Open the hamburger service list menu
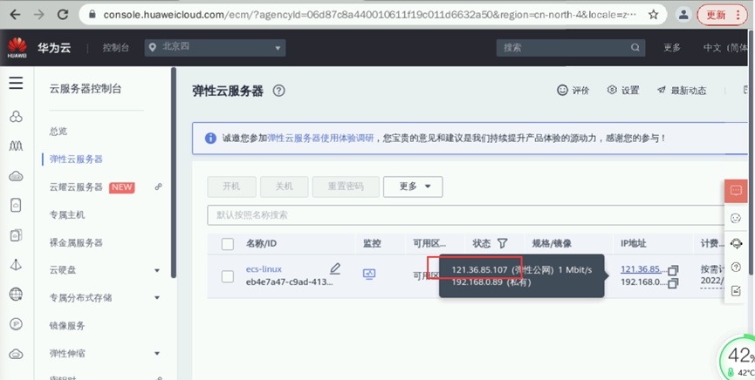The image size is (755, 380). (16, 83)
